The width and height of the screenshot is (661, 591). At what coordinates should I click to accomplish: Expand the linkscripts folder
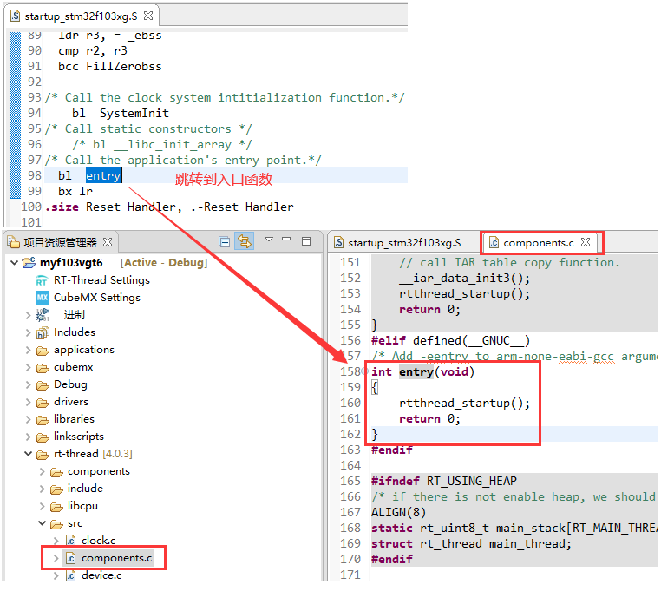coord(28,437)
